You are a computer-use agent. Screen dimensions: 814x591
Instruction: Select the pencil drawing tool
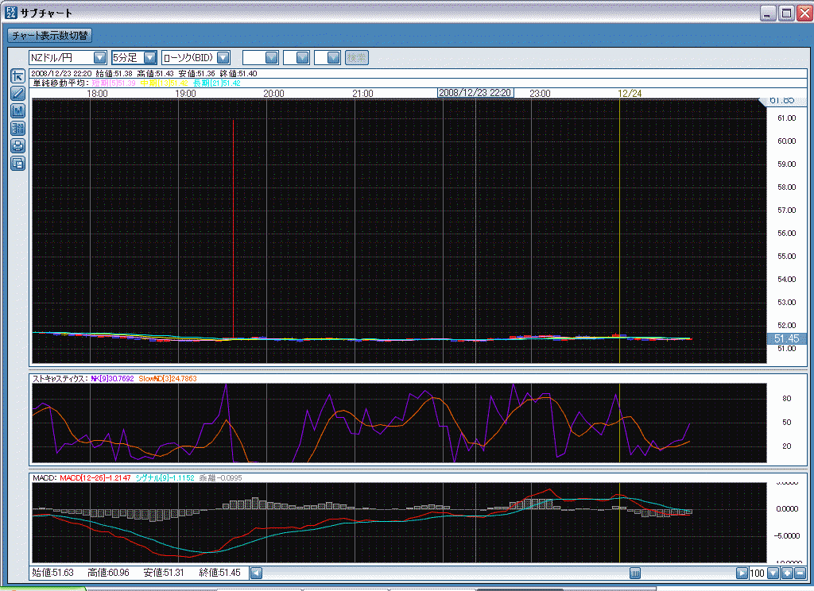point(17,94)
